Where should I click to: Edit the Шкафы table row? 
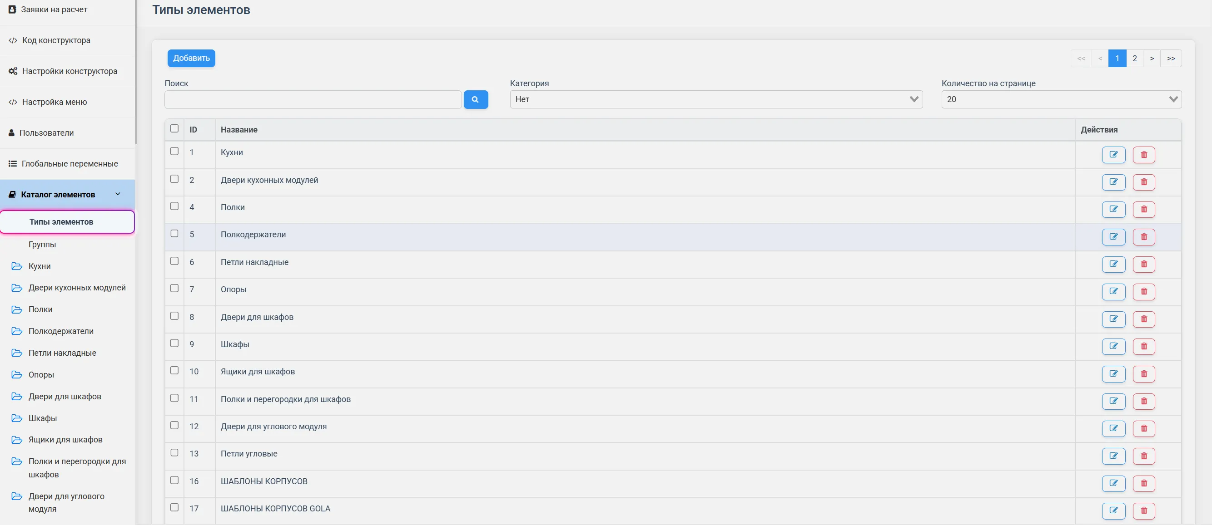click(1113, 346)
